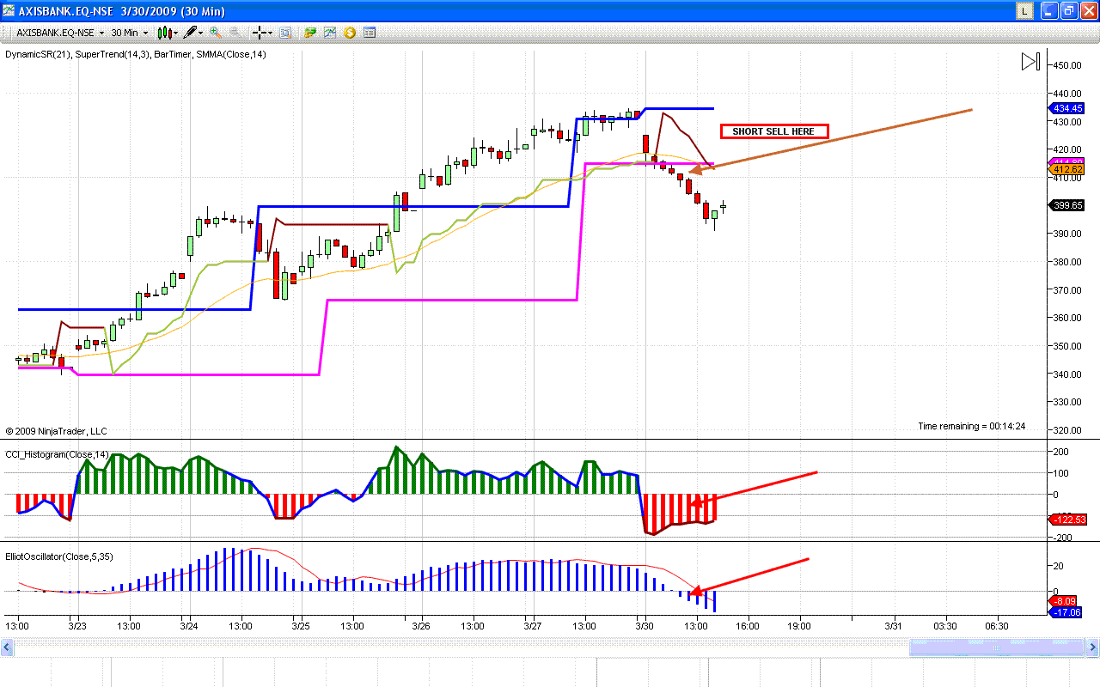Image resolution: width=1100 pixels, height=687 pixels.
Task: Click the 440.00 price axis label
Action: point(1069,94)
